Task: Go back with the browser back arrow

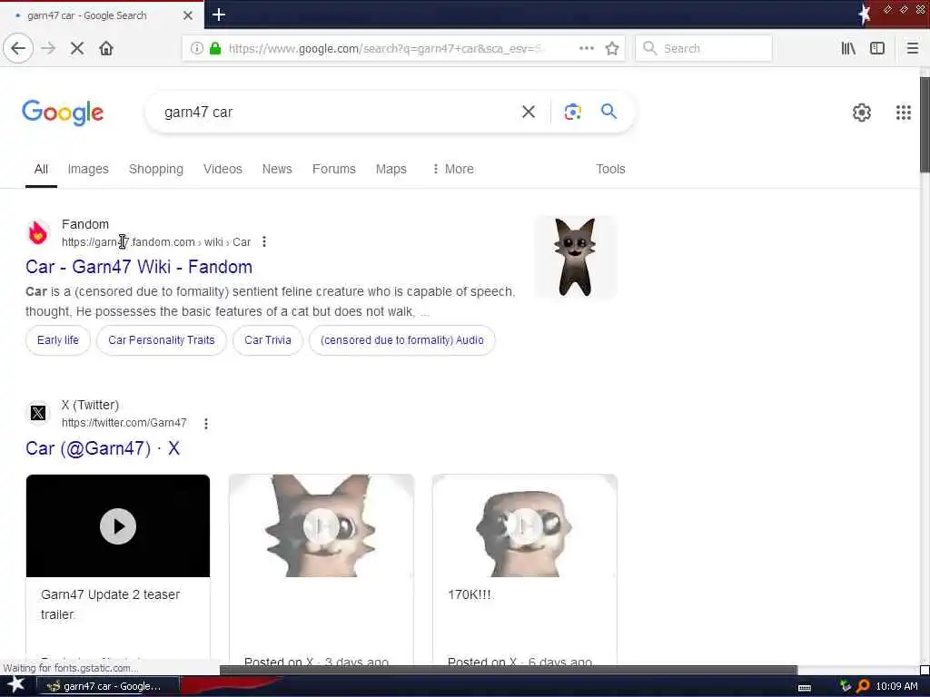Action: pos(18,48)
